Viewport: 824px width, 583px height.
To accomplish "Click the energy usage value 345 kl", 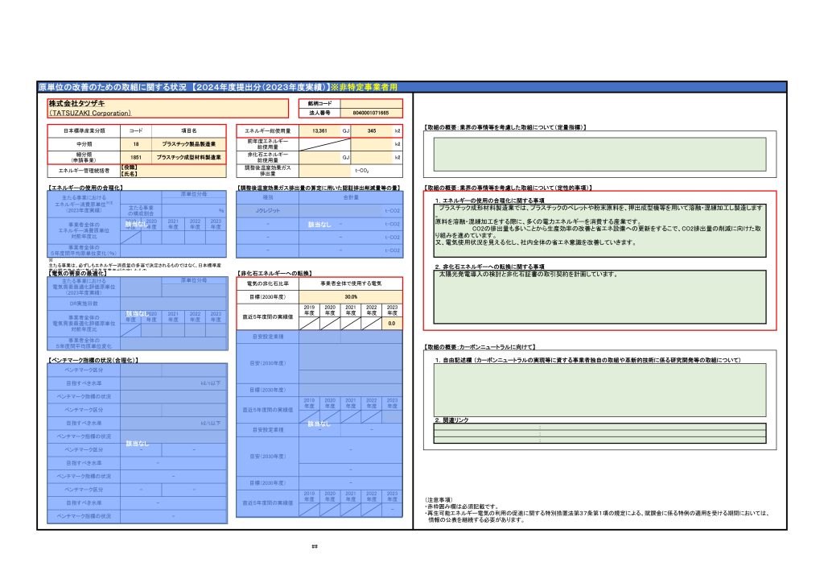I will point(371,130).
